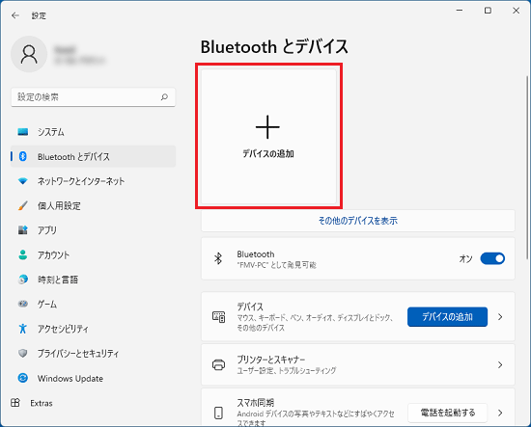This screenshot has width=531, height=427.
Task: Click the network Wi-Fi icon
Action: (23, 181)
